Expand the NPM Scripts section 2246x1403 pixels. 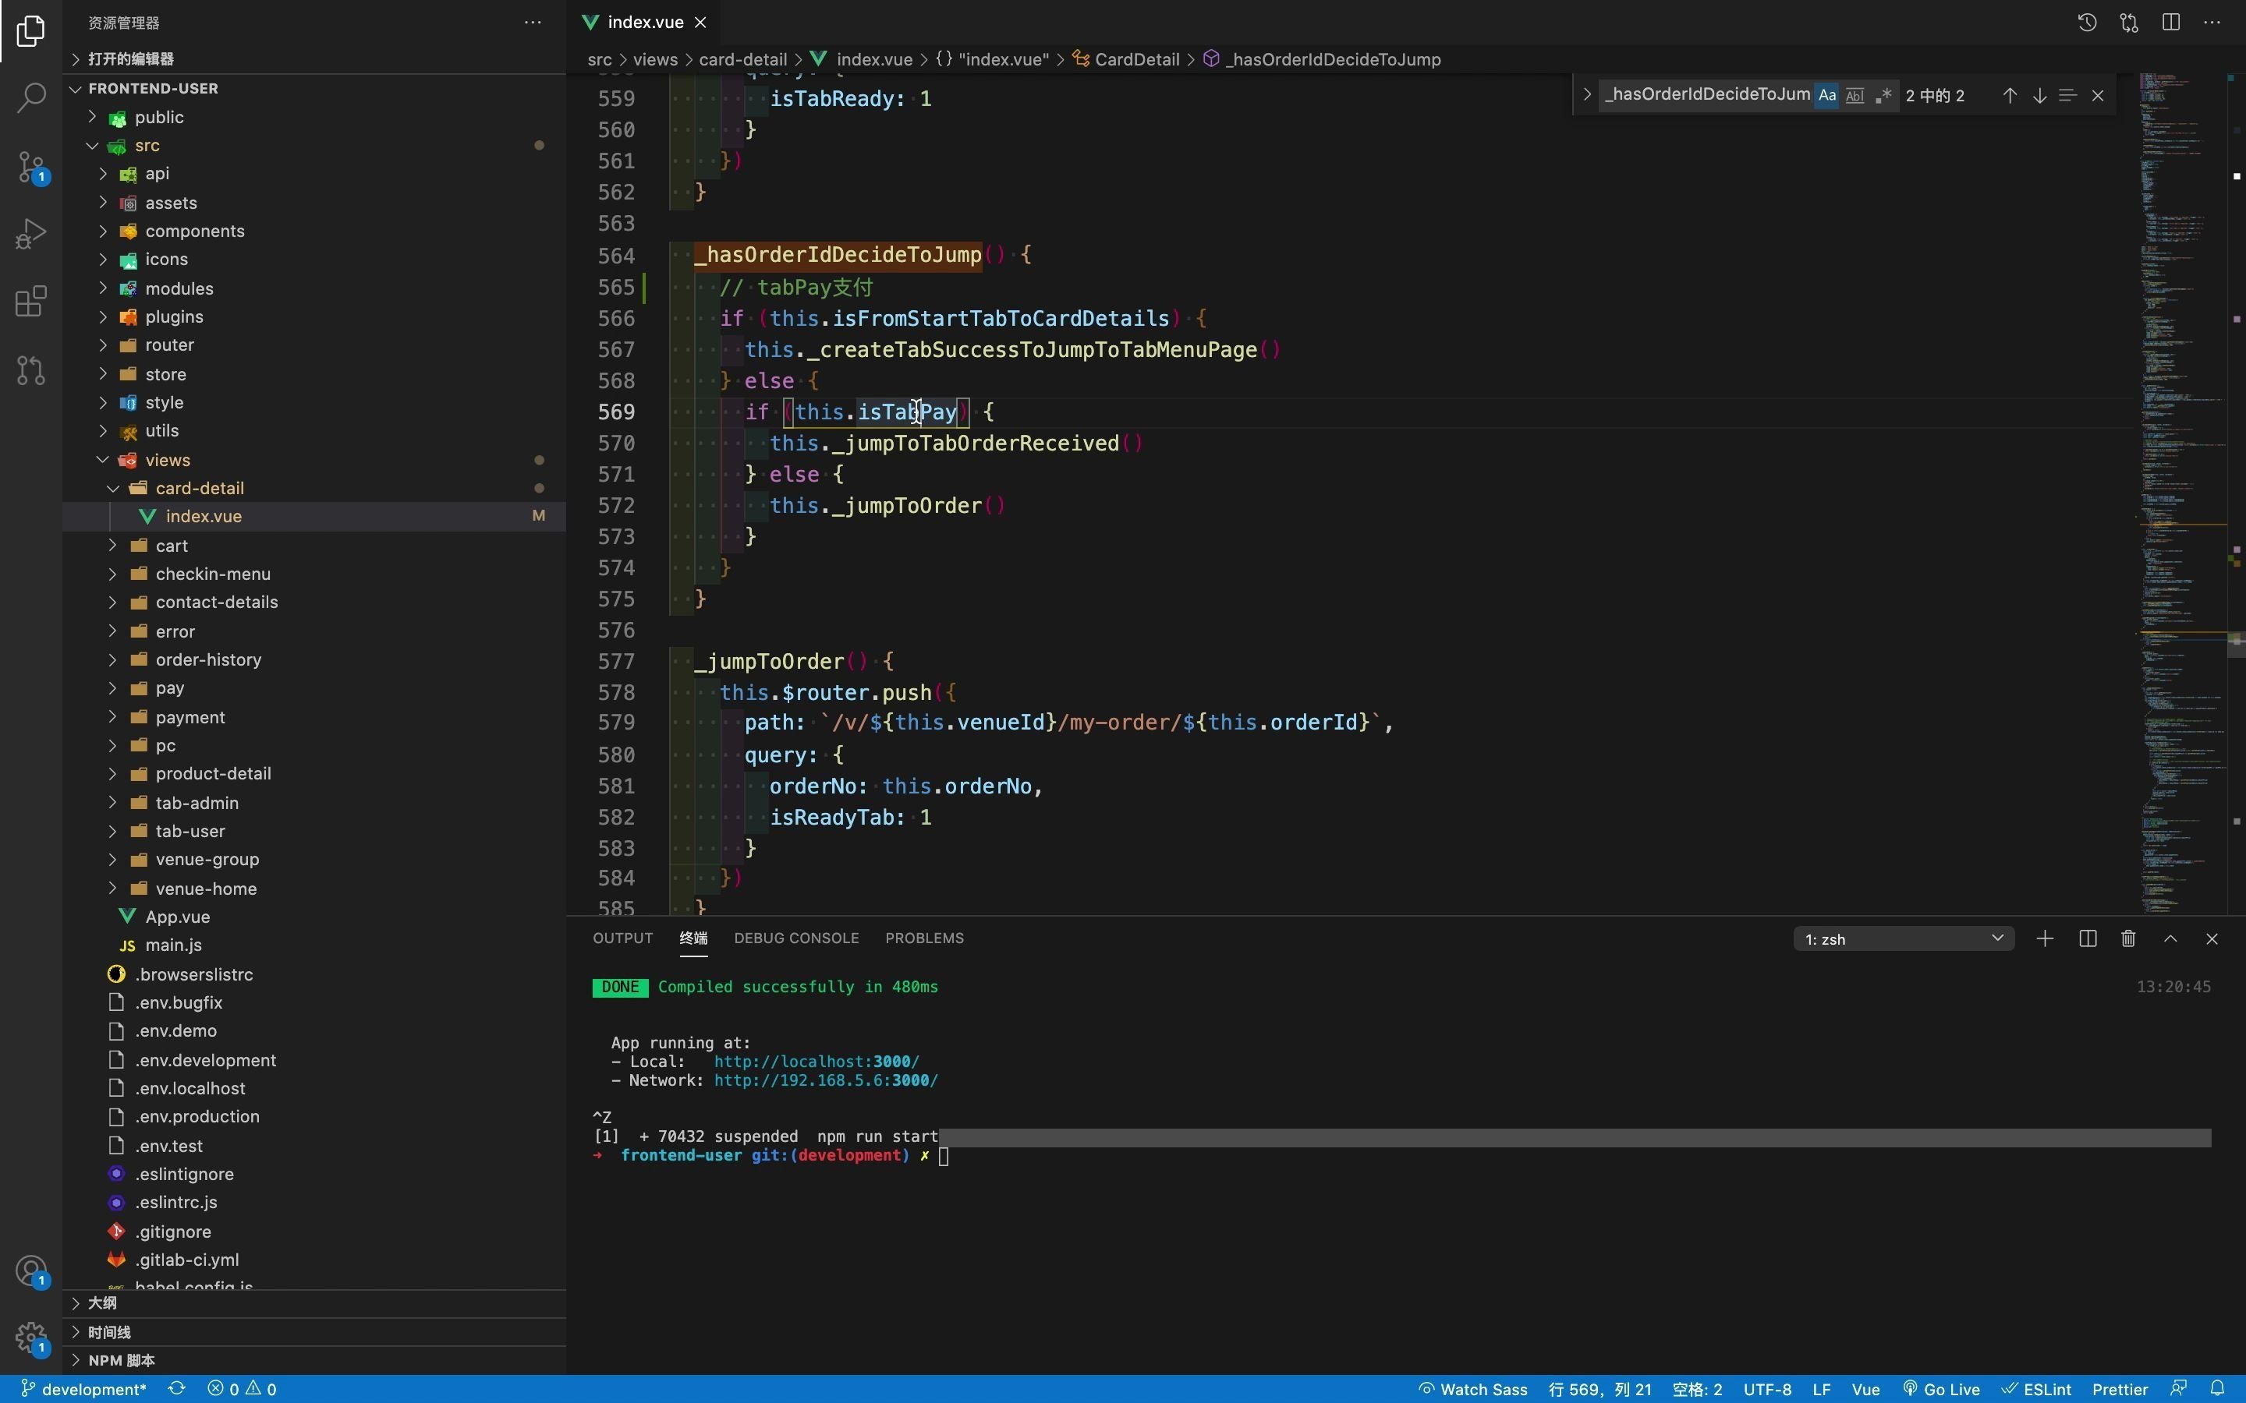point(314,1360)
